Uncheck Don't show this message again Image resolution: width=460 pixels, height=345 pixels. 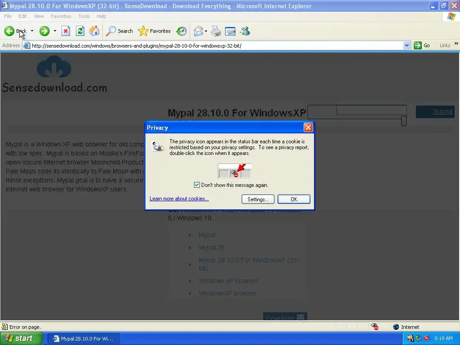(x=197, y=185)
